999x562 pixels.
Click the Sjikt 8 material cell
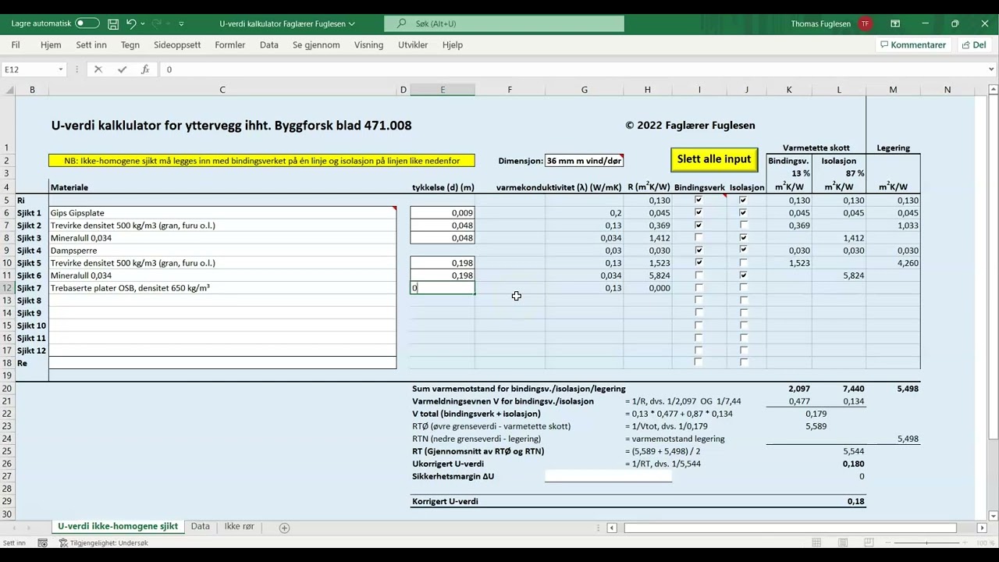[222, 301]
